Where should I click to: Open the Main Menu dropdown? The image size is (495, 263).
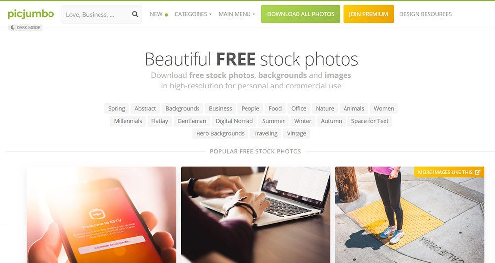(237, 14)
